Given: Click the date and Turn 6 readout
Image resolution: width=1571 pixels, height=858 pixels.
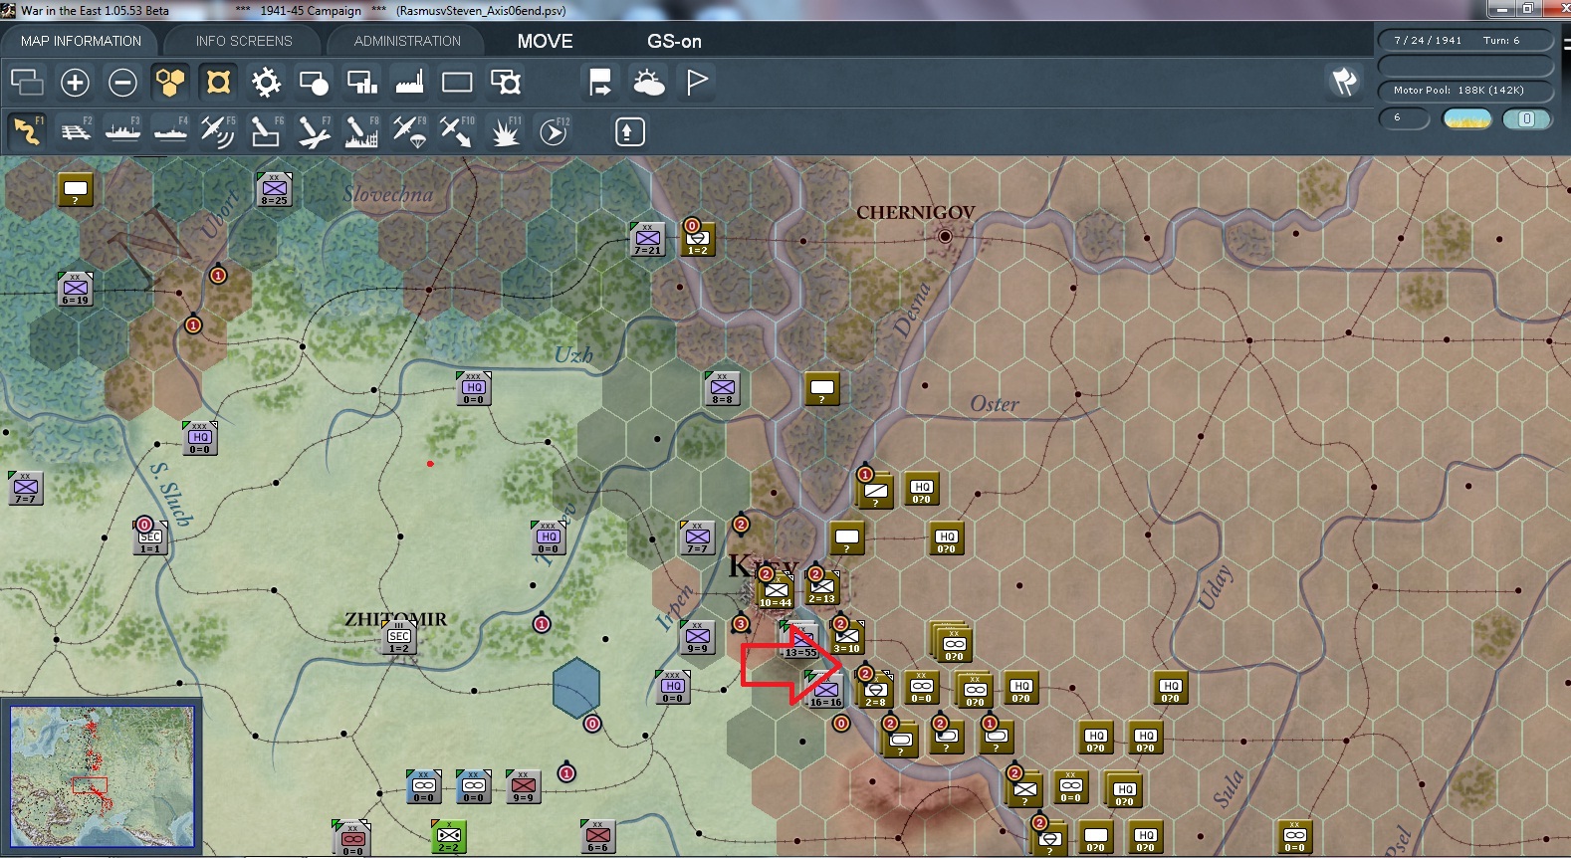Looking at the screenshot, I should tap(1464, 41).
